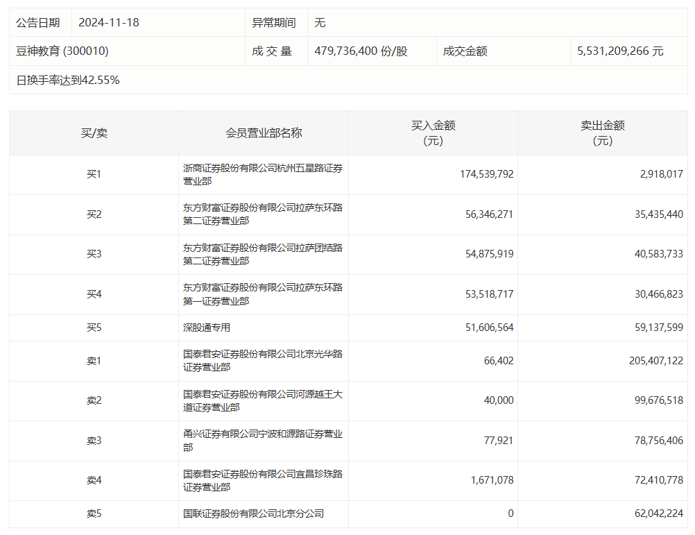Click 国泰君安北京光华路证券营业部 name
The width and height of the screenshot is (695, 535).
click(263, 361)
